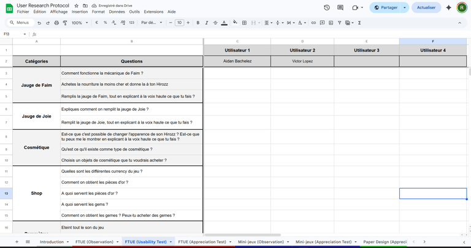Open Fichier menu
This screenshot has width=471, height=248.
[x=23, y=12]
